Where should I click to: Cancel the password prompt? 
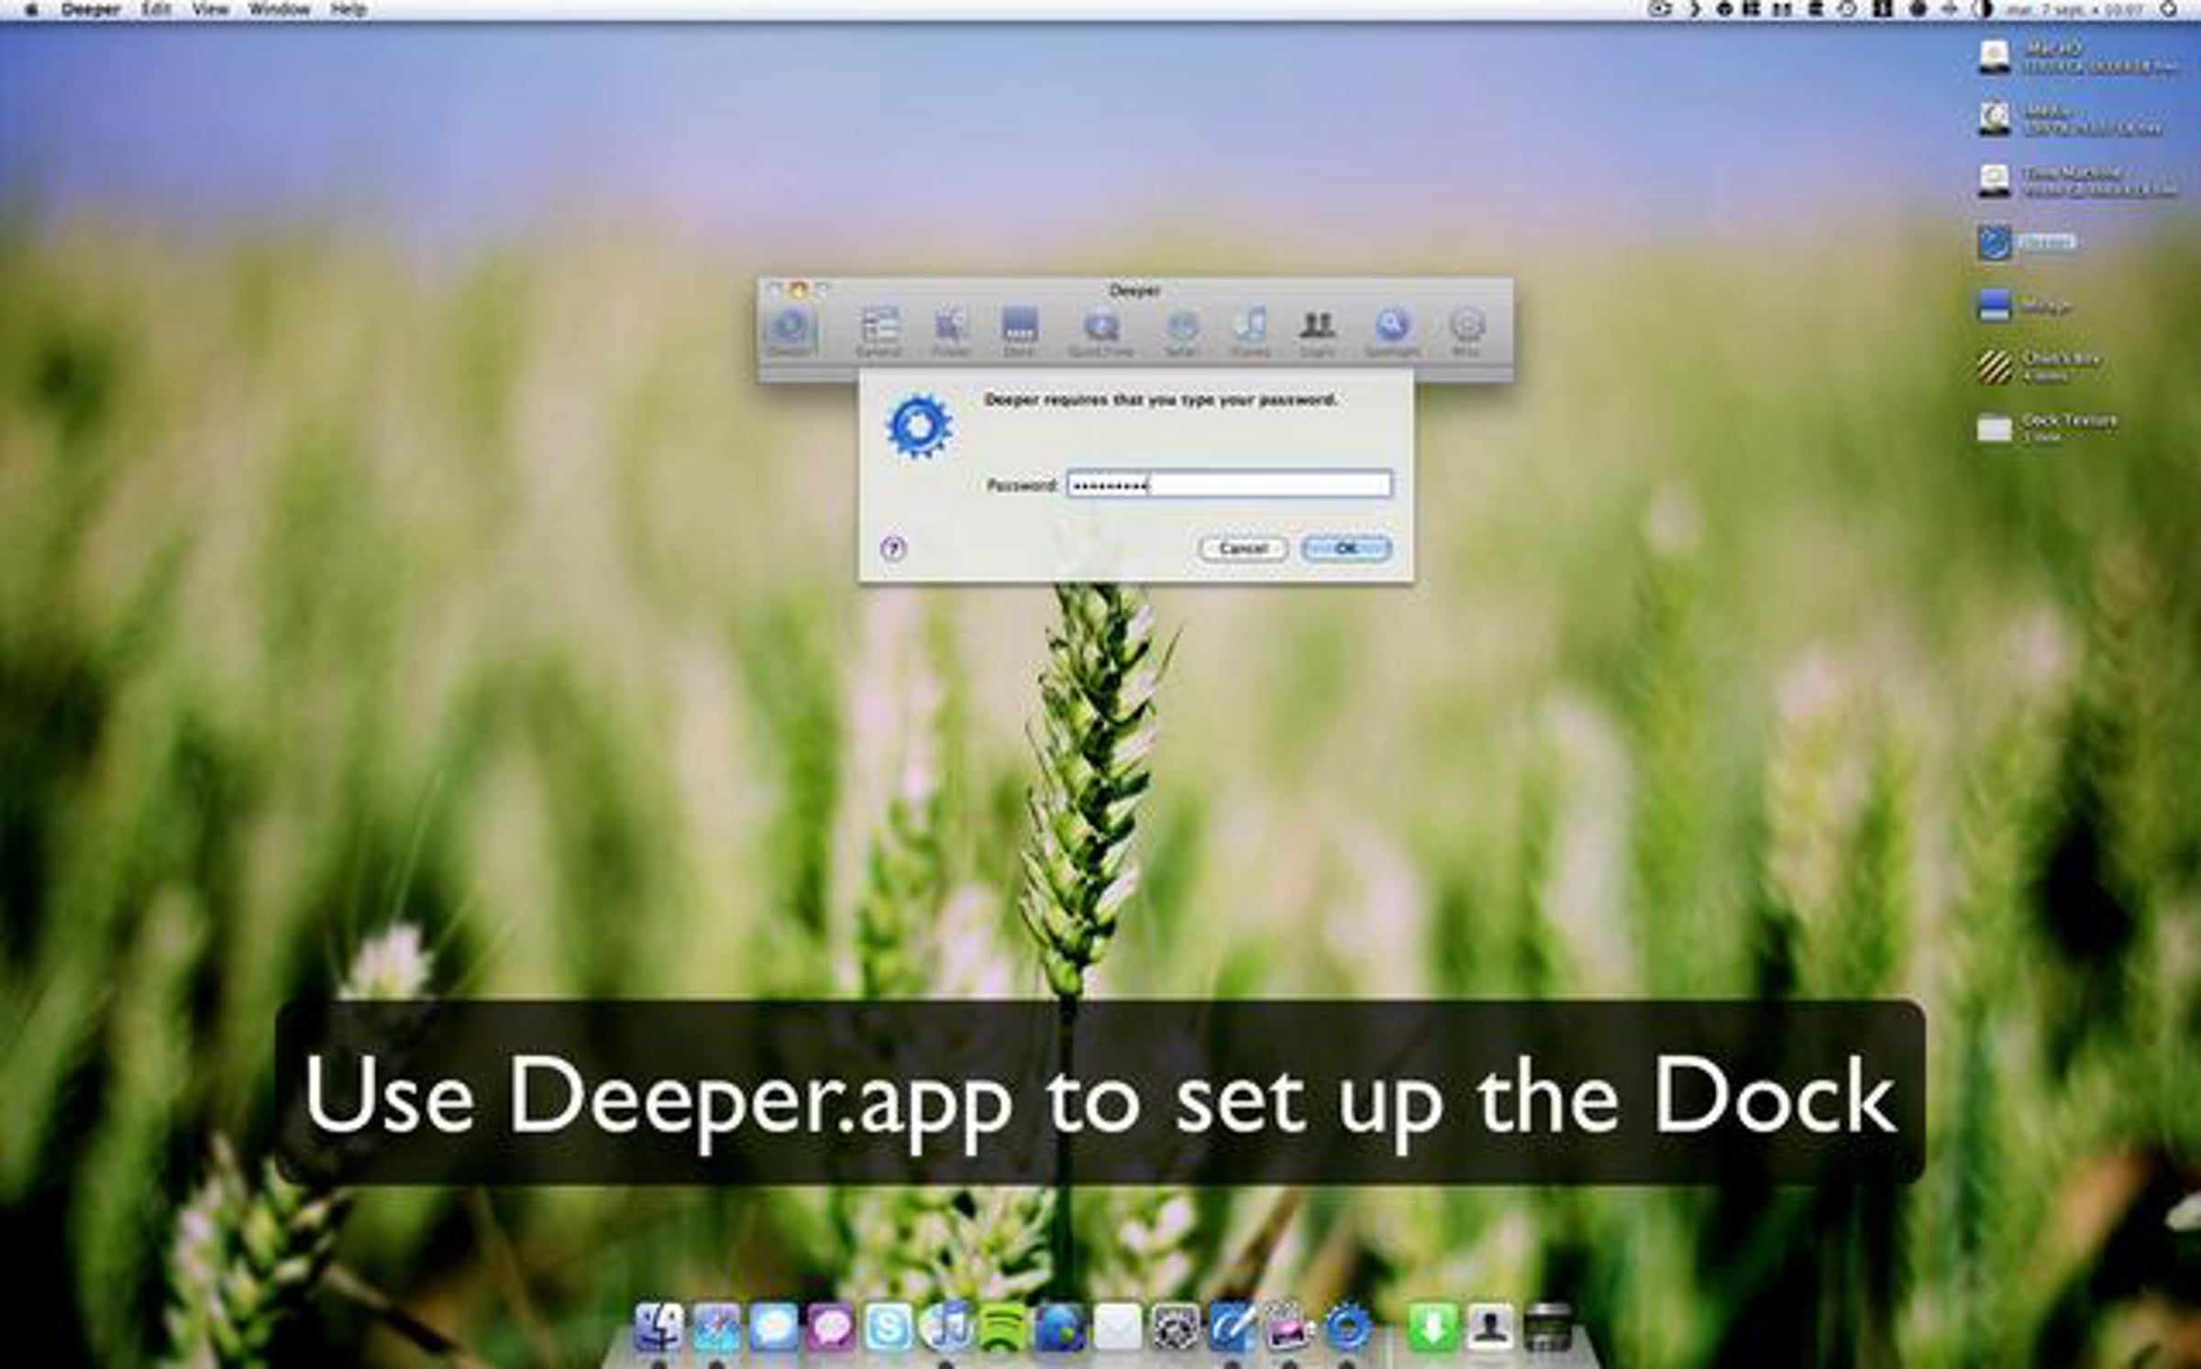tap(1243, 548)
